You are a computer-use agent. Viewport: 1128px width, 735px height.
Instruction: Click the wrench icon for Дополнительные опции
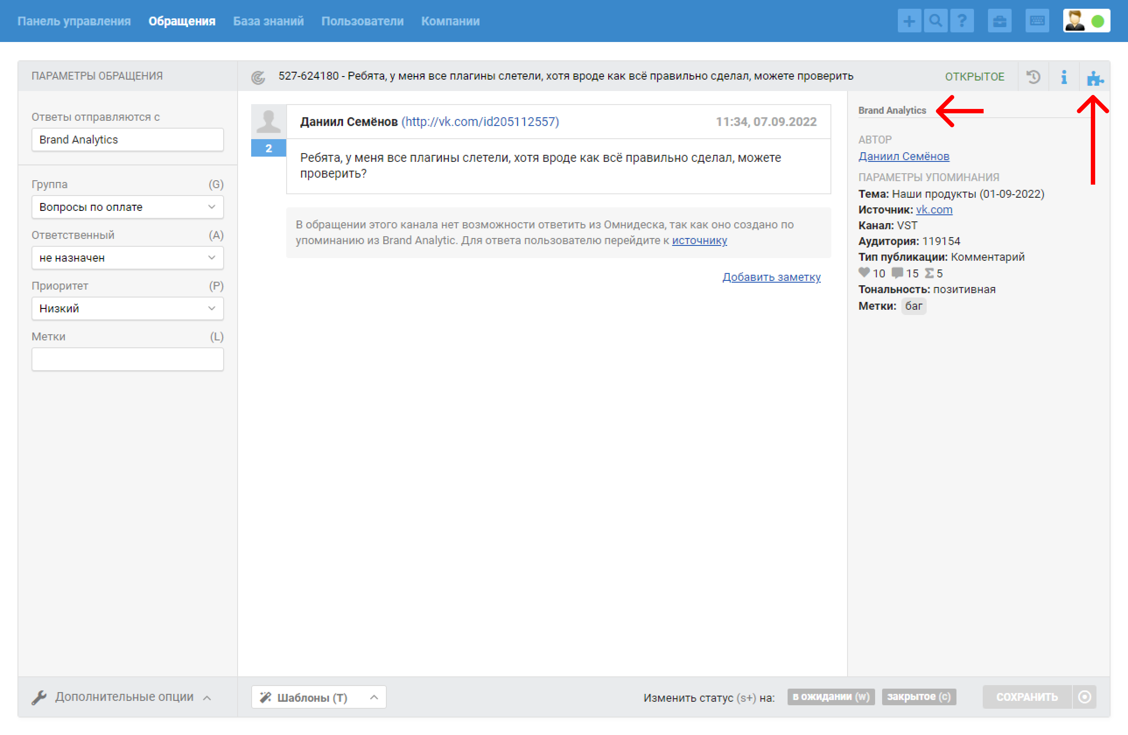39,697
